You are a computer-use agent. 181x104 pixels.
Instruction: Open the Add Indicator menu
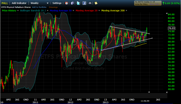(19, 3)
